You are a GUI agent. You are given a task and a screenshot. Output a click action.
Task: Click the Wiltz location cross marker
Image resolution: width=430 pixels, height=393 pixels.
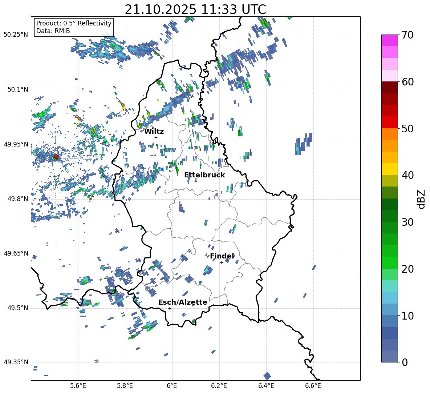point(156,137)
